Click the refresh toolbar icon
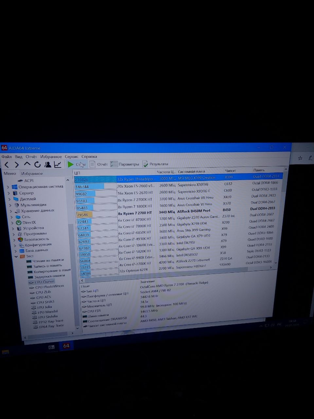 pyautogui.click(x=37, y=164)
